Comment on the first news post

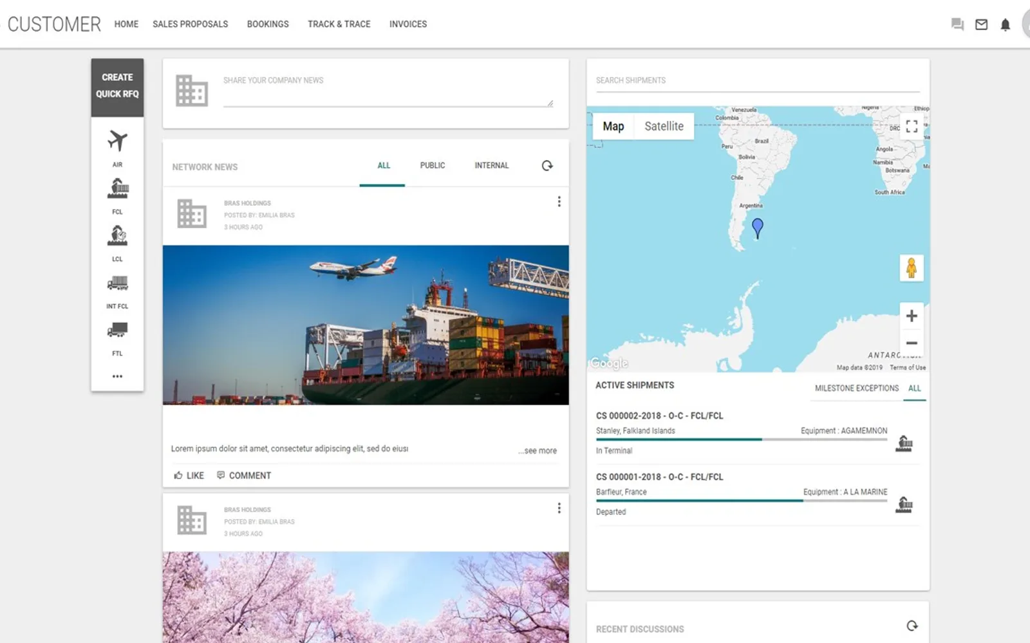244,475
